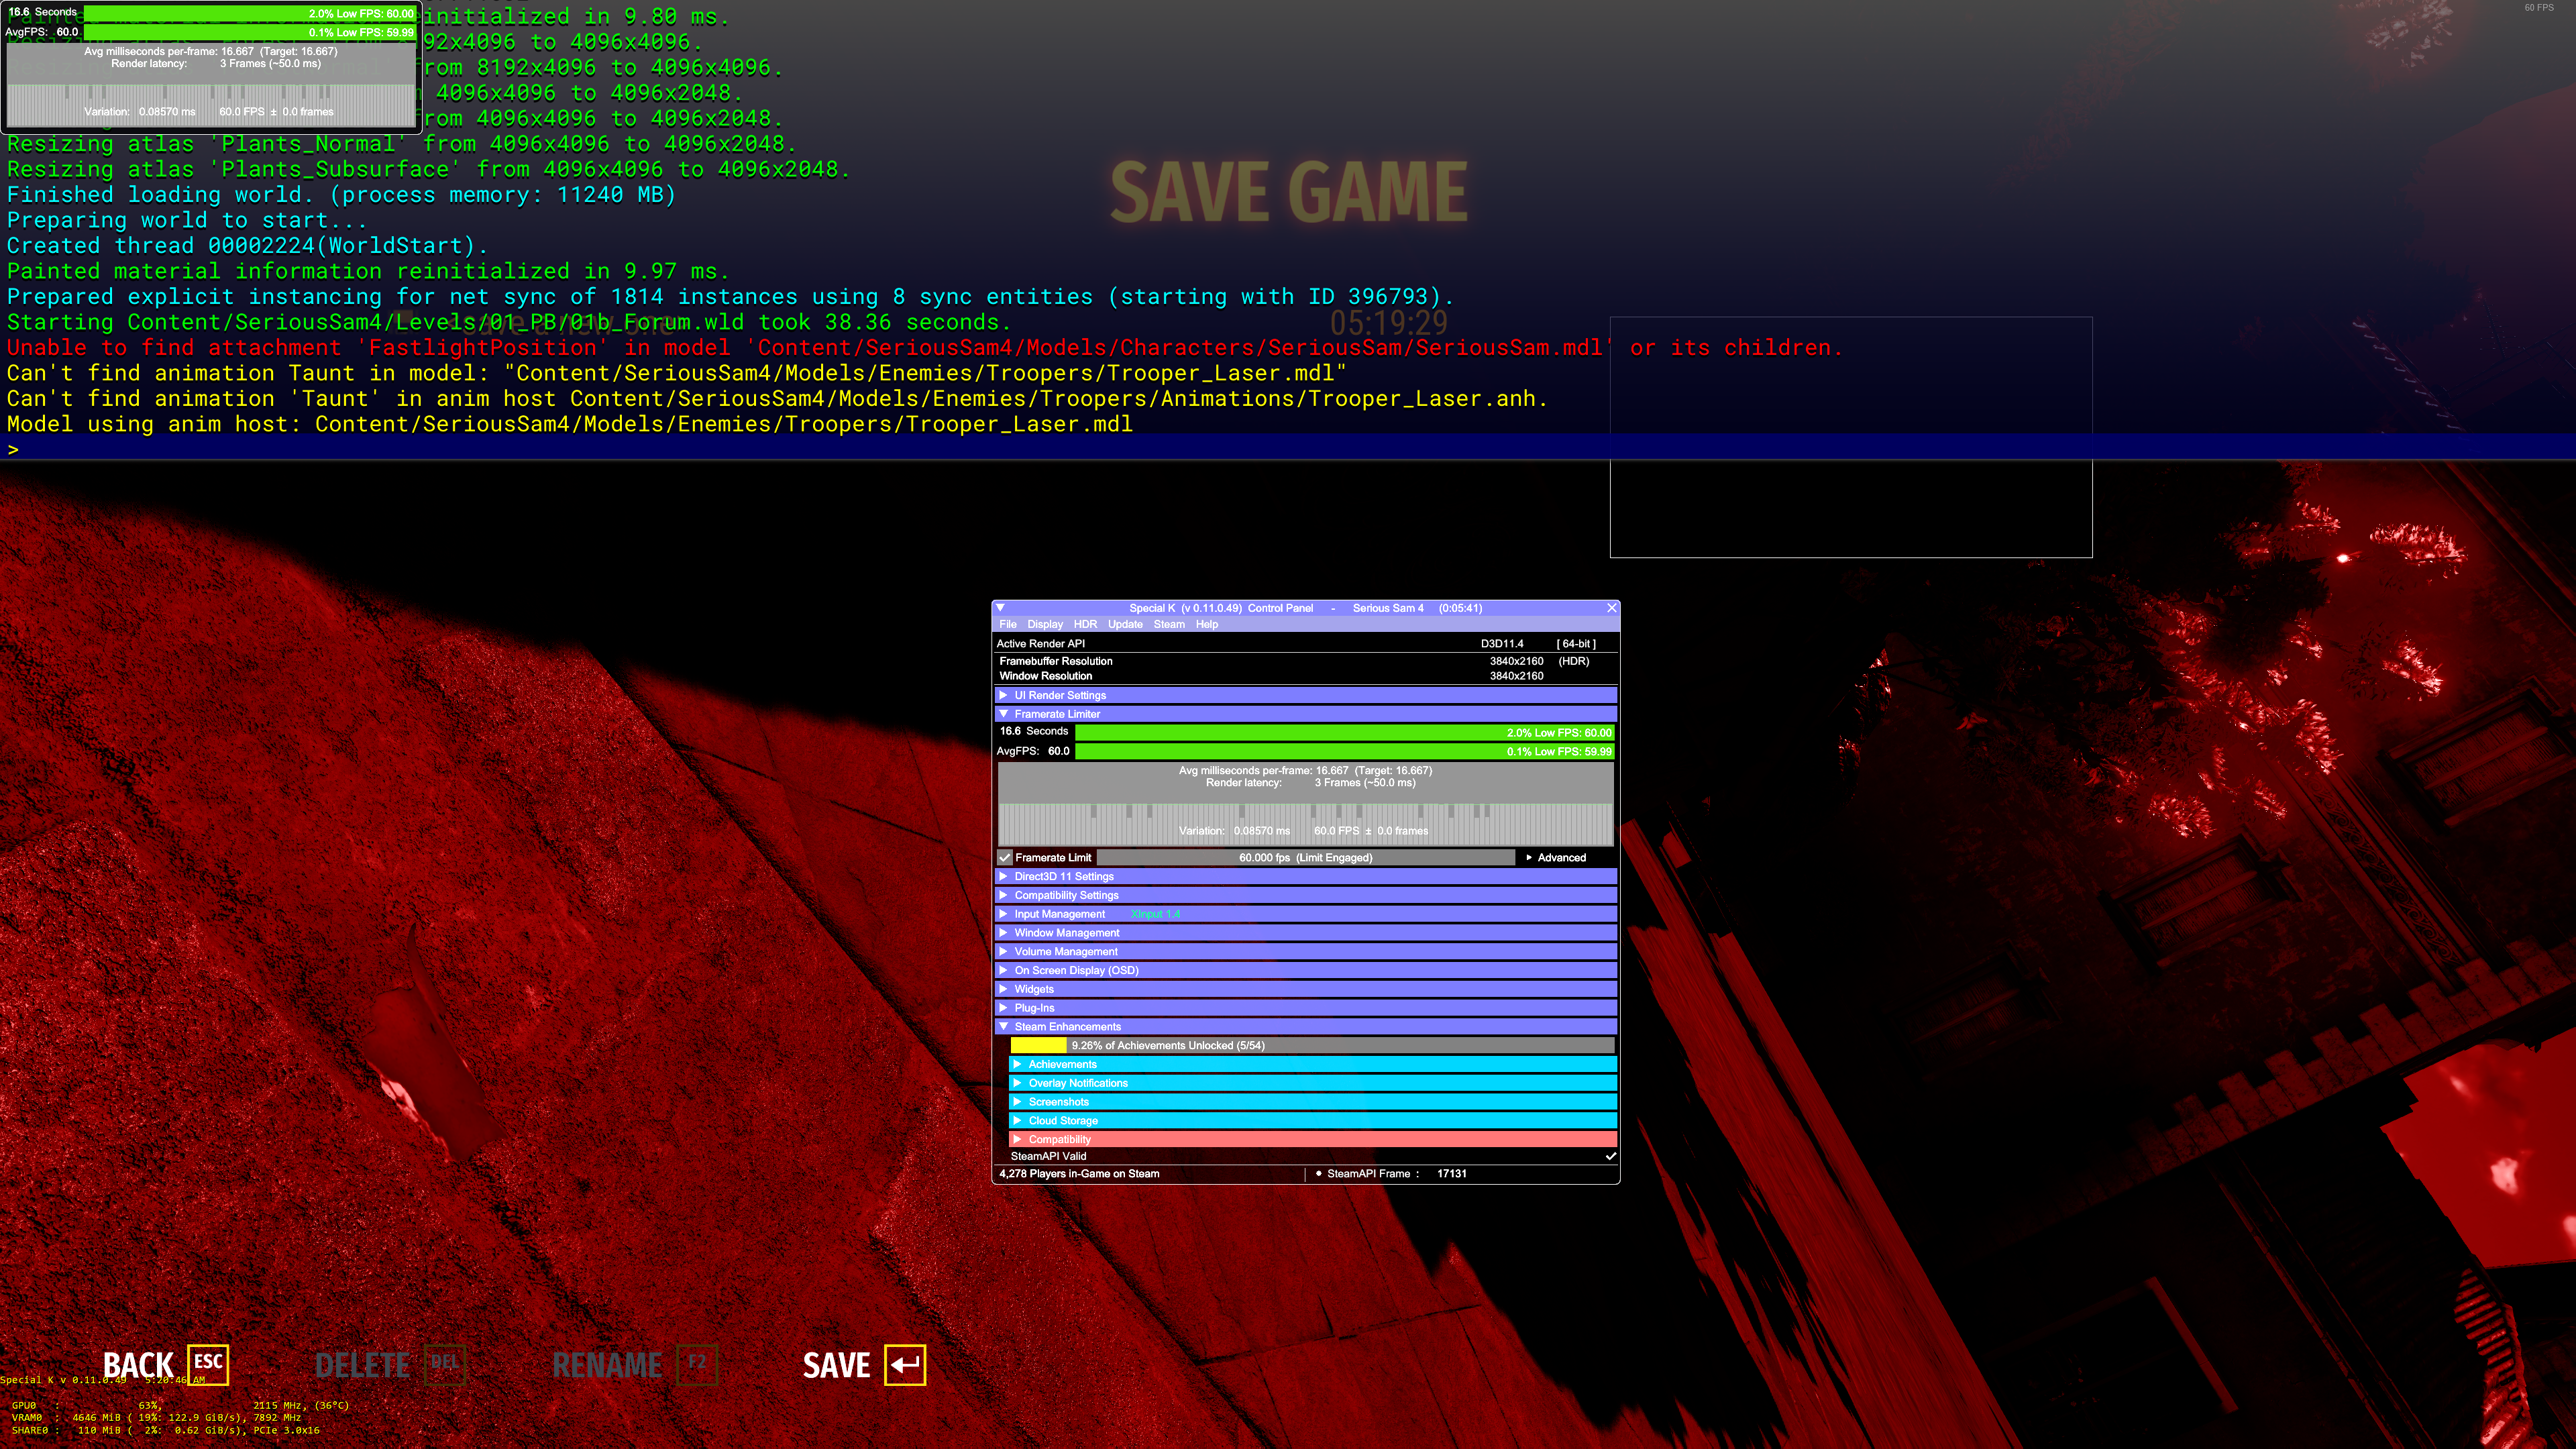Image resolution: width=2576 pixels, height=1449 pixels.
Task: Click the DEL key icon beside DELETE
Action: tap(445, 1363)
